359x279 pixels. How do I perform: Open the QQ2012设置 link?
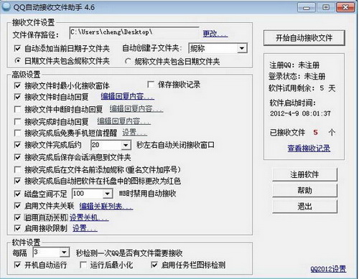(328, 269)
